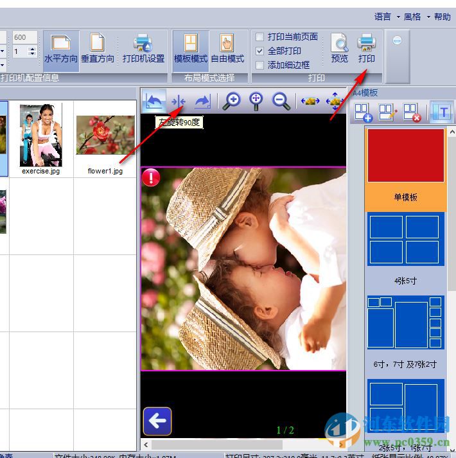Rotate image right 90 degrees
Screen dimensions: 456x458
[203, 101]
